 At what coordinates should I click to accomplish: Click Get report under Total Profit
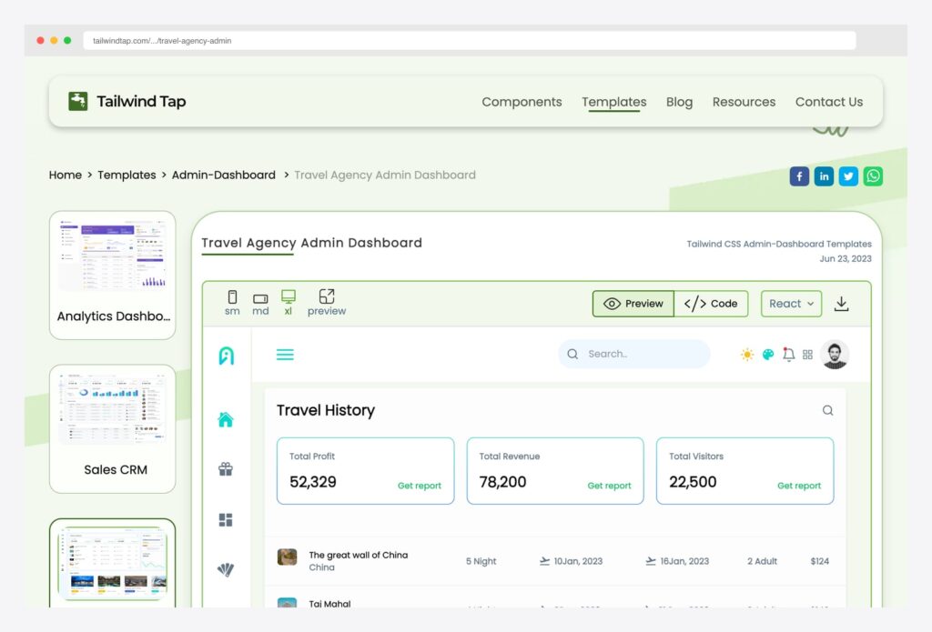coord(420,486)
